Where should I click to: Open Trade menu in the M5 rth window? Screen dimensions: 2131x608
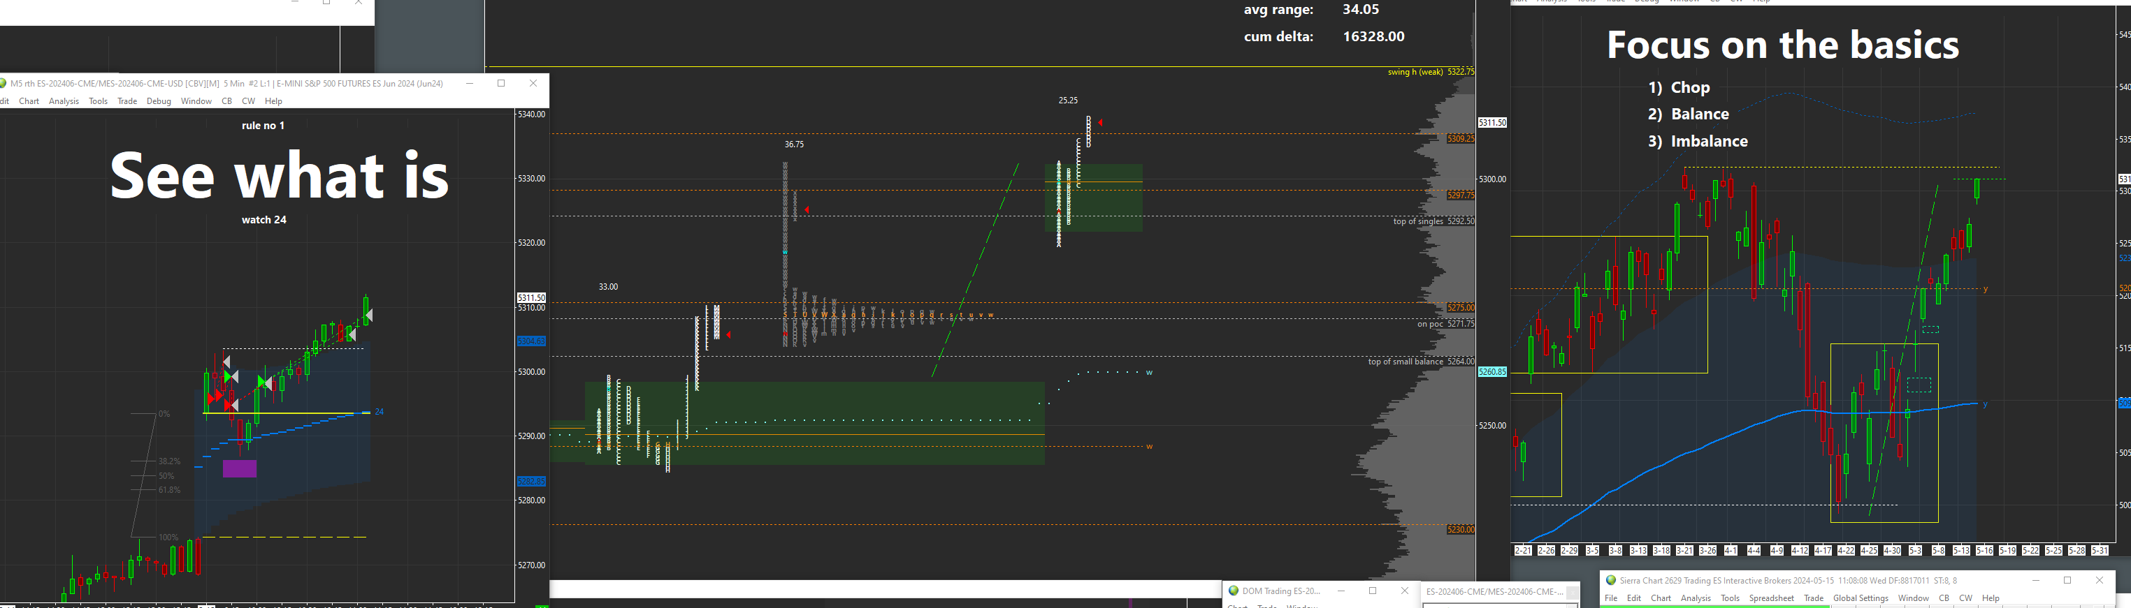[x=127, y=101]
